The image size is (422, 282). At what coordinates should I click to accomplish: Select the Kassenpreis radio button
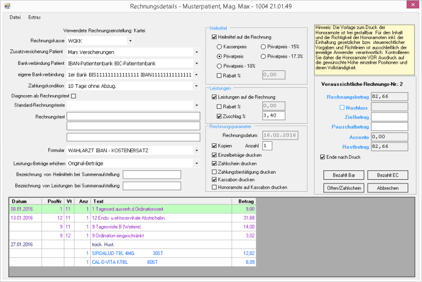coord(219,47)
